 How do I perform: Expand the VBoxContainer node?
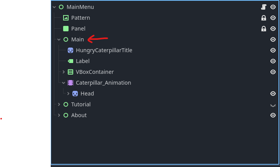coord(64,72)
